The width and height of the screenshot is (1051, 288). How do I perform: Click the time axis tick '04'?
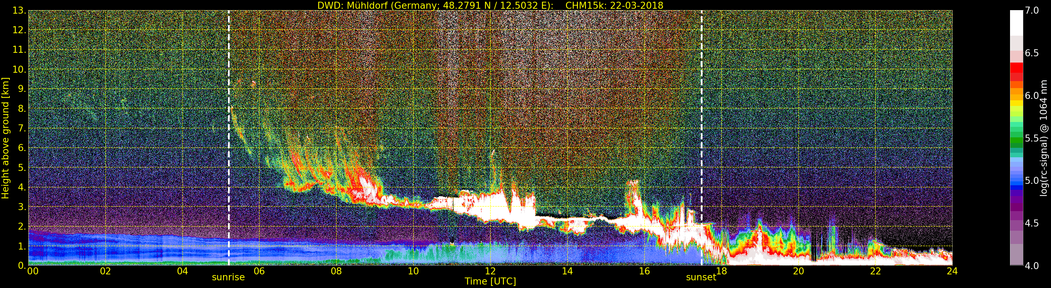[x=182, y=271]
